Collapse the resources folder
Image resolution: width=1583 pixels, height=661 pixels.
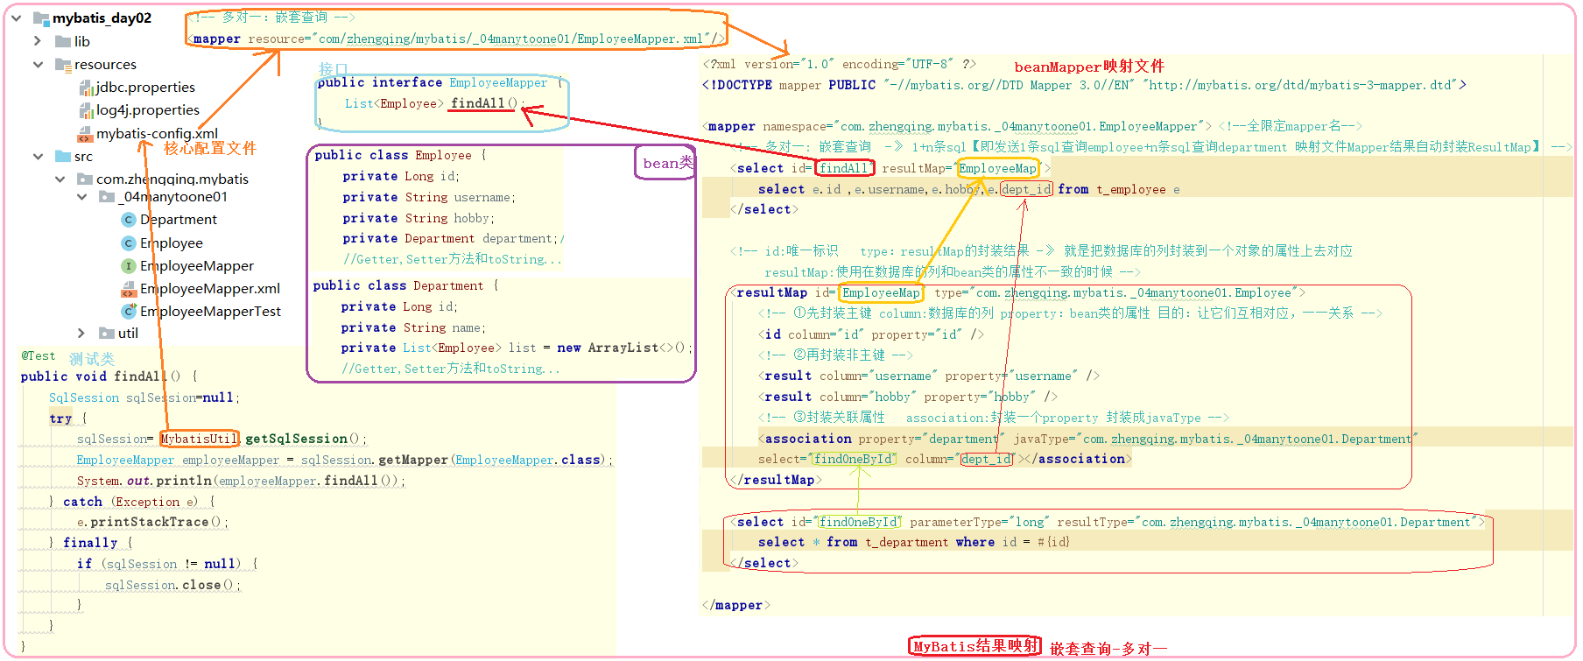point(38,64)
